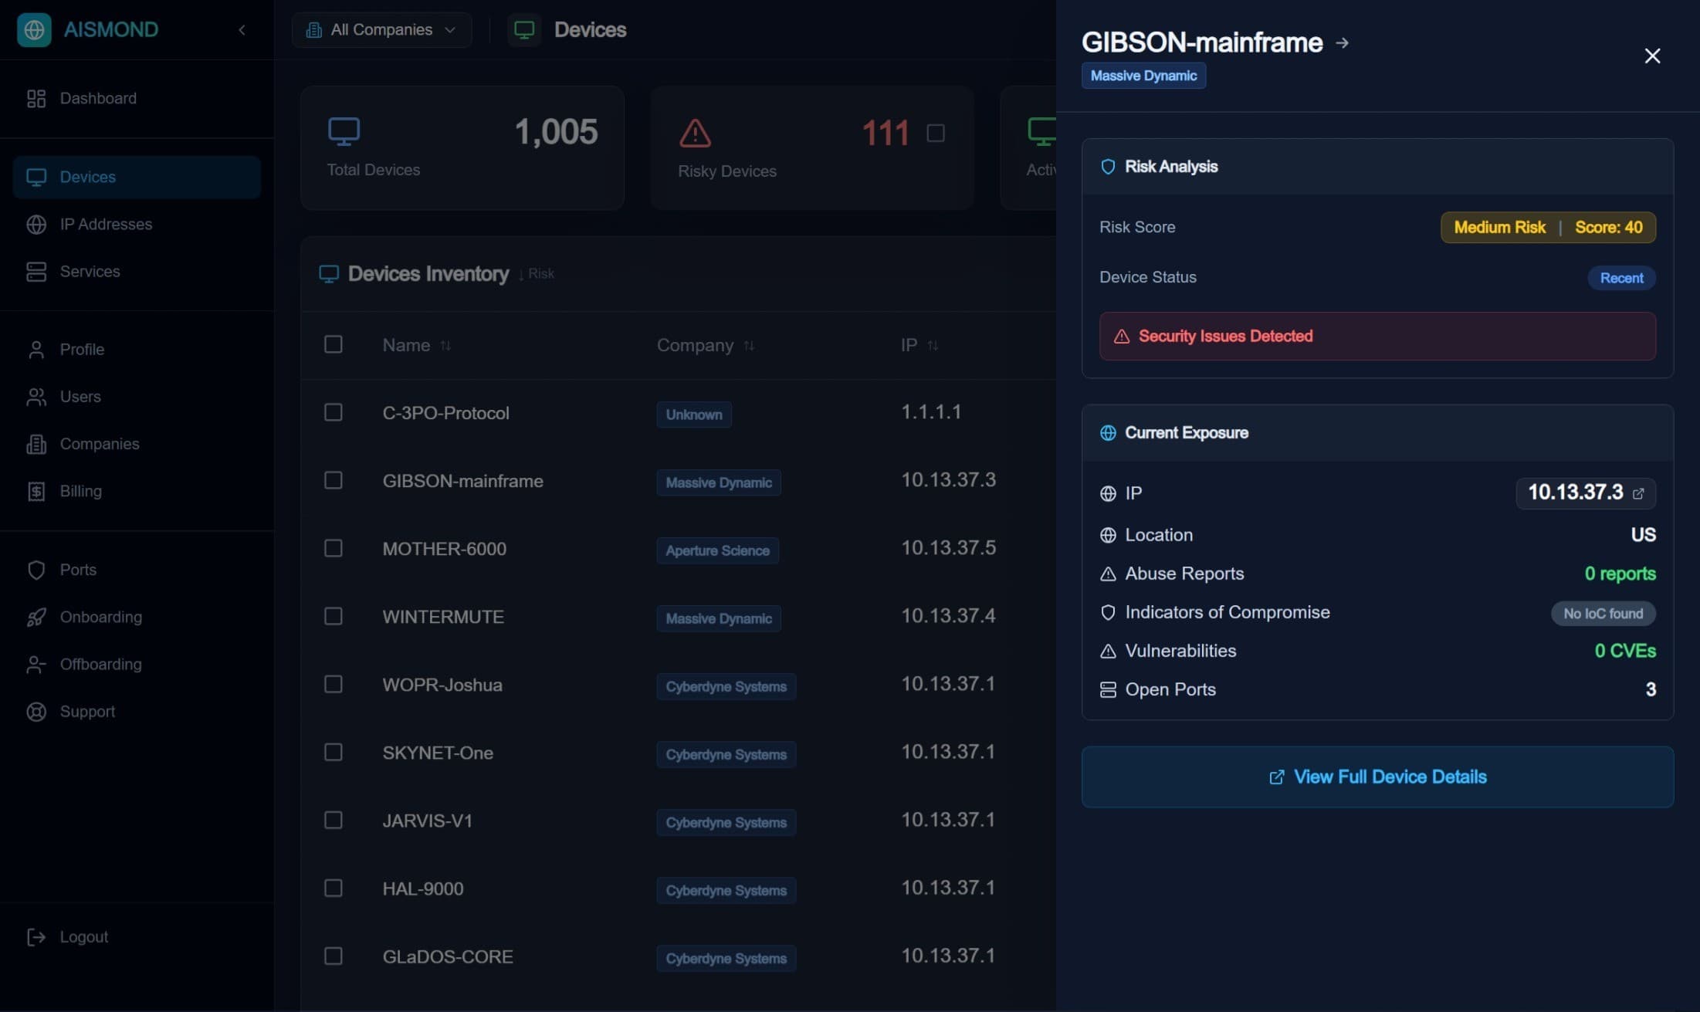
Task: Click the Services icon in sidebar
Action: (x=36, y=271)
